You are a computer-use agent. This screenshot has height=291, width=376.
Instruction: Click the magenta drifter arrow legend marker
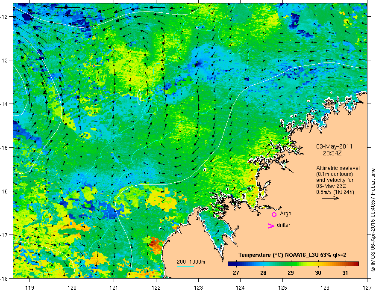point(271,226)
